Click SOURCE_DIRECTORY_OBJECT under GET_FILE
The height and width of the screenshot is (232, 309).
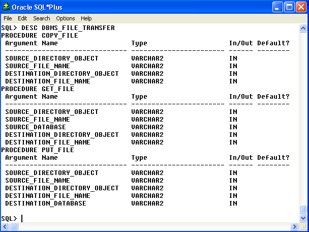pyautogui.click(x=52, y=112)
